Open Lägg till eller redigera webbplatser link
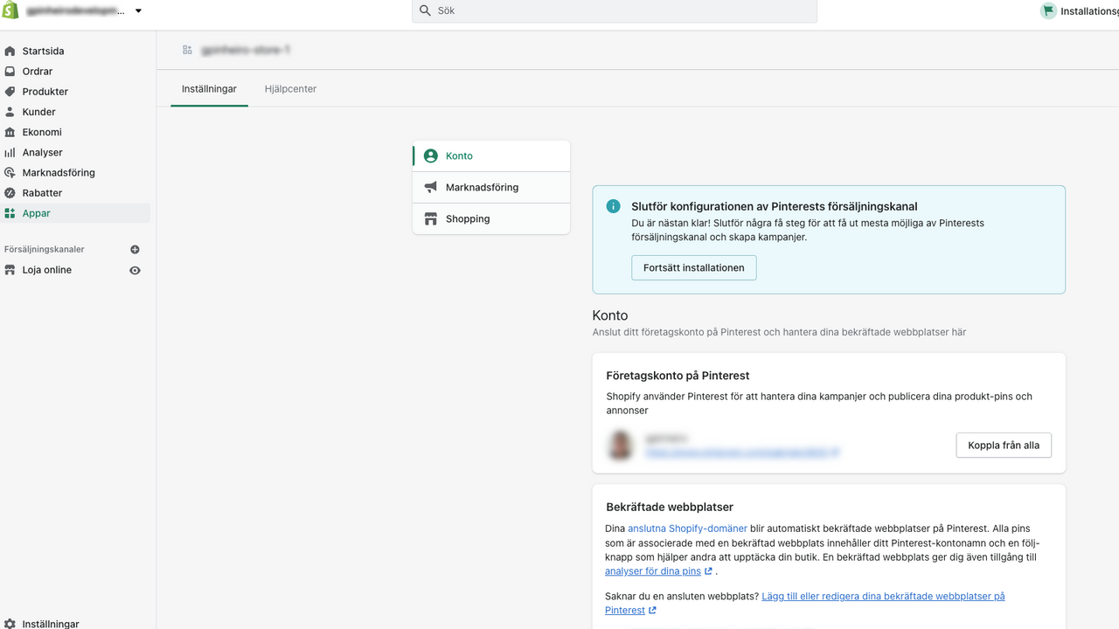 coord(805,603)
